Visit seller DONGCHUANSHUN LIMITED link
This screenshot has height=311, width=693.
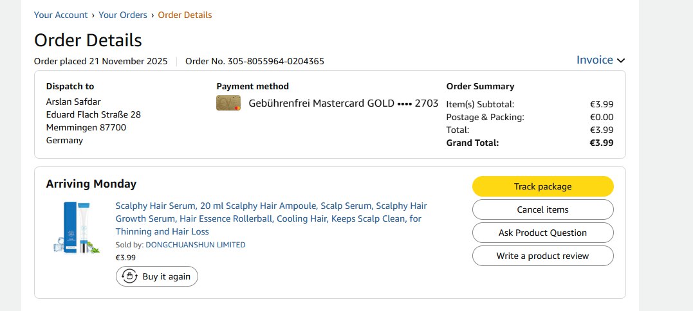coord(196,245)
